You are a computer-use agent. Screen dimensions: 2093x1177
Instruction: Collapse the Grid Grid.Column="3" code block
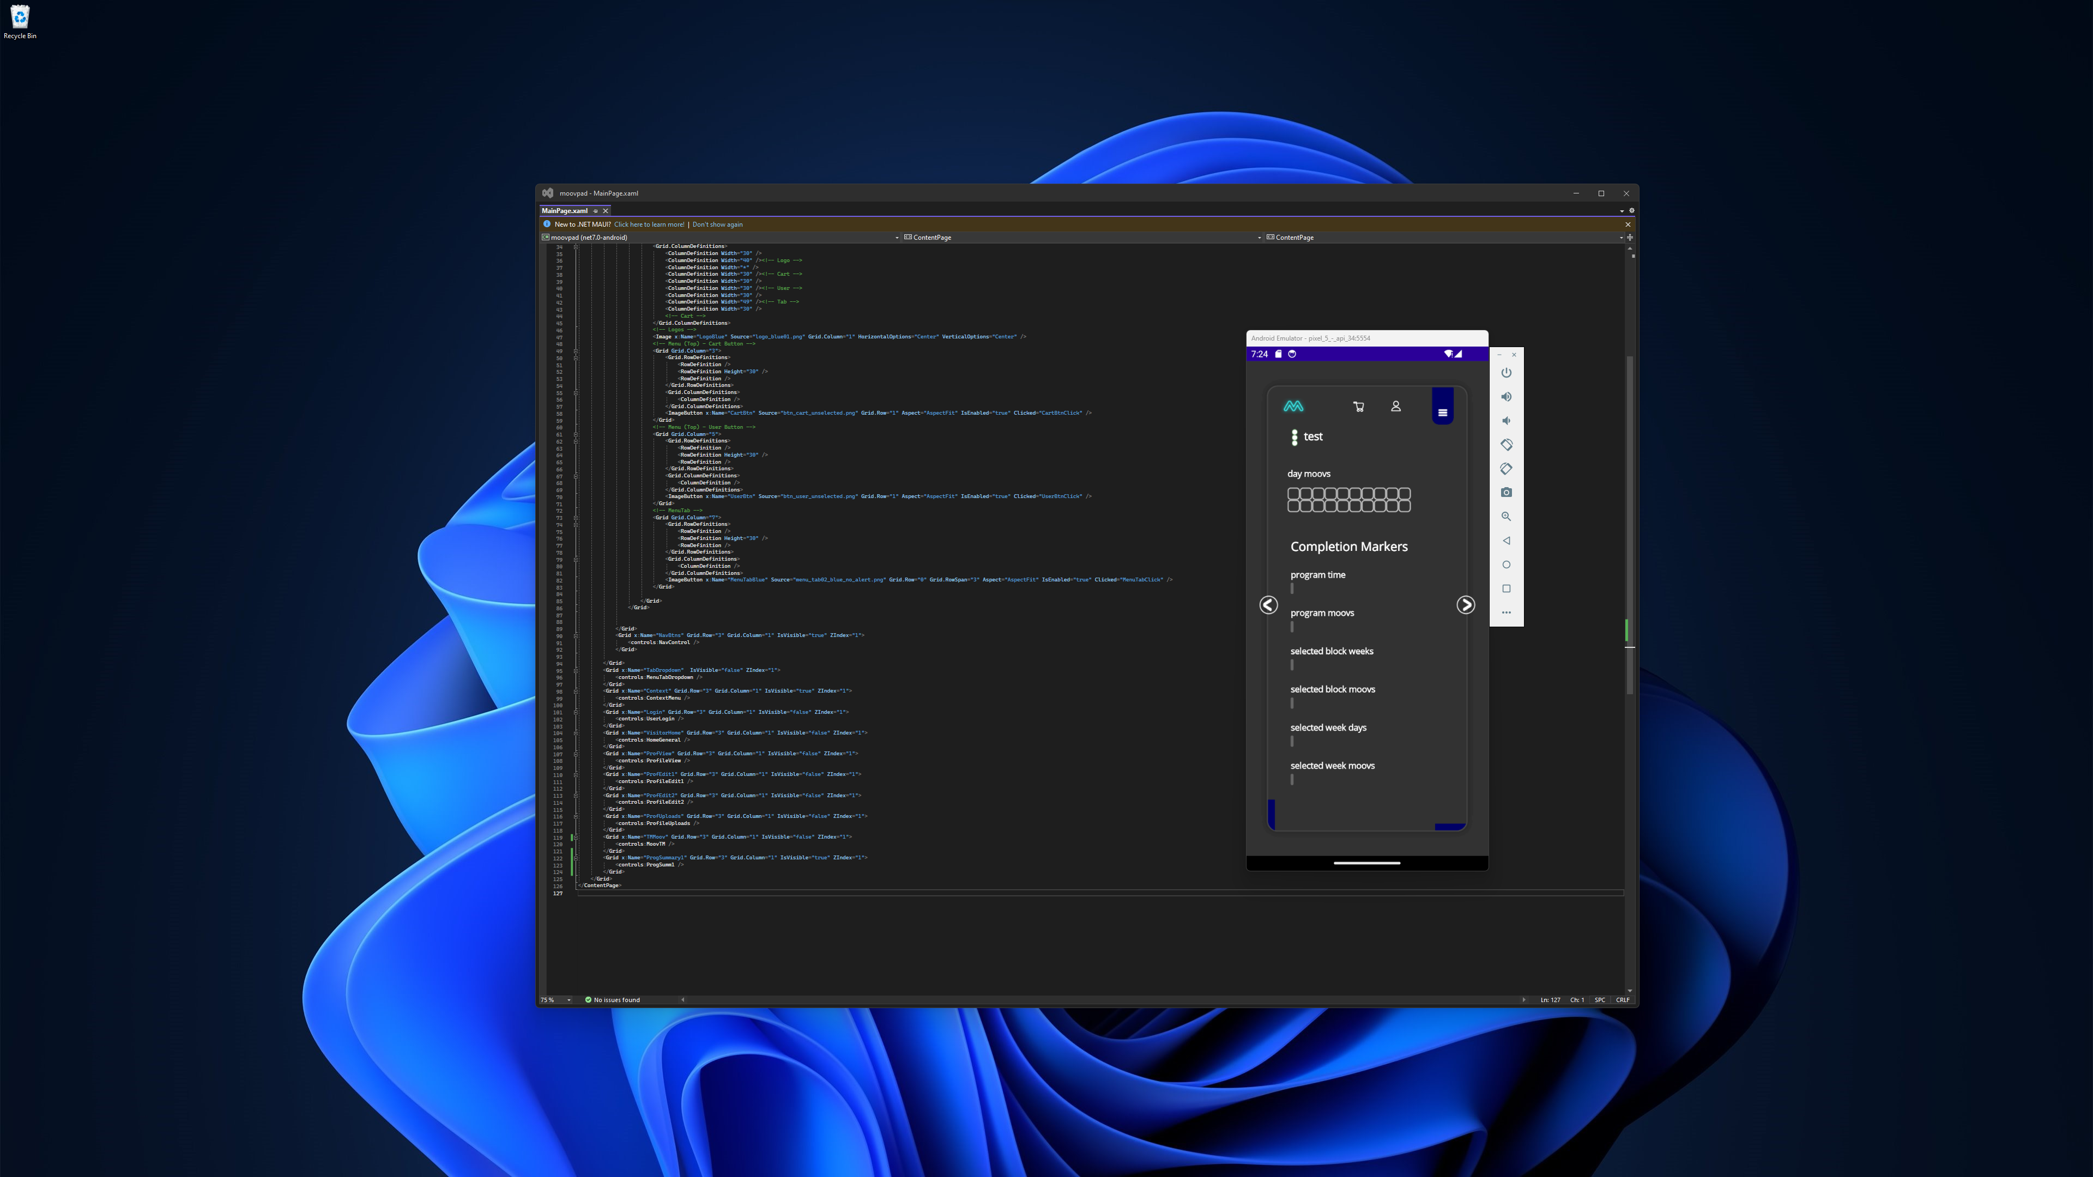tap(576, 351)
